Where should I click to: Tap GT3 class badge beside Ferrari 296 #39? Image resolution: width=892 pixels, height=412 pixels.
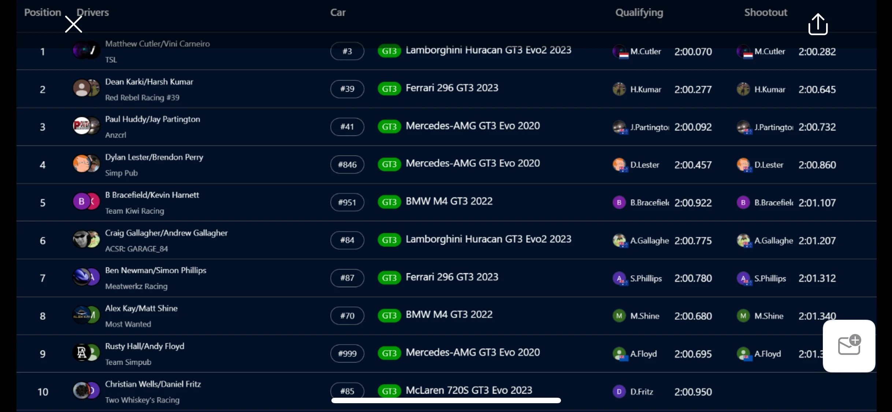pos(389,89)
